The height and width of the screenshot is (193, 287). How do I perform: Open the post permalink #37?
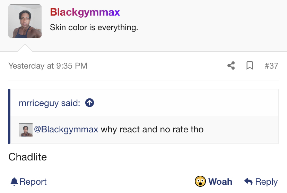(x=271, y=66)
